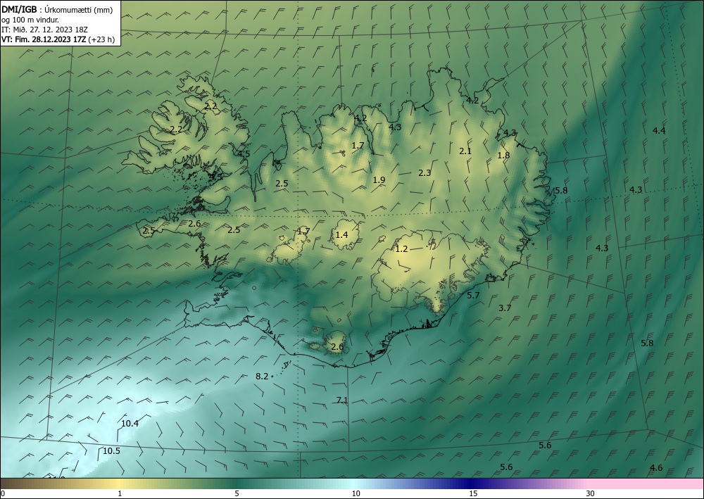Click the 10.4 precipitation value
Viewport: 704px width, 499px height.
tap(130, 423)
